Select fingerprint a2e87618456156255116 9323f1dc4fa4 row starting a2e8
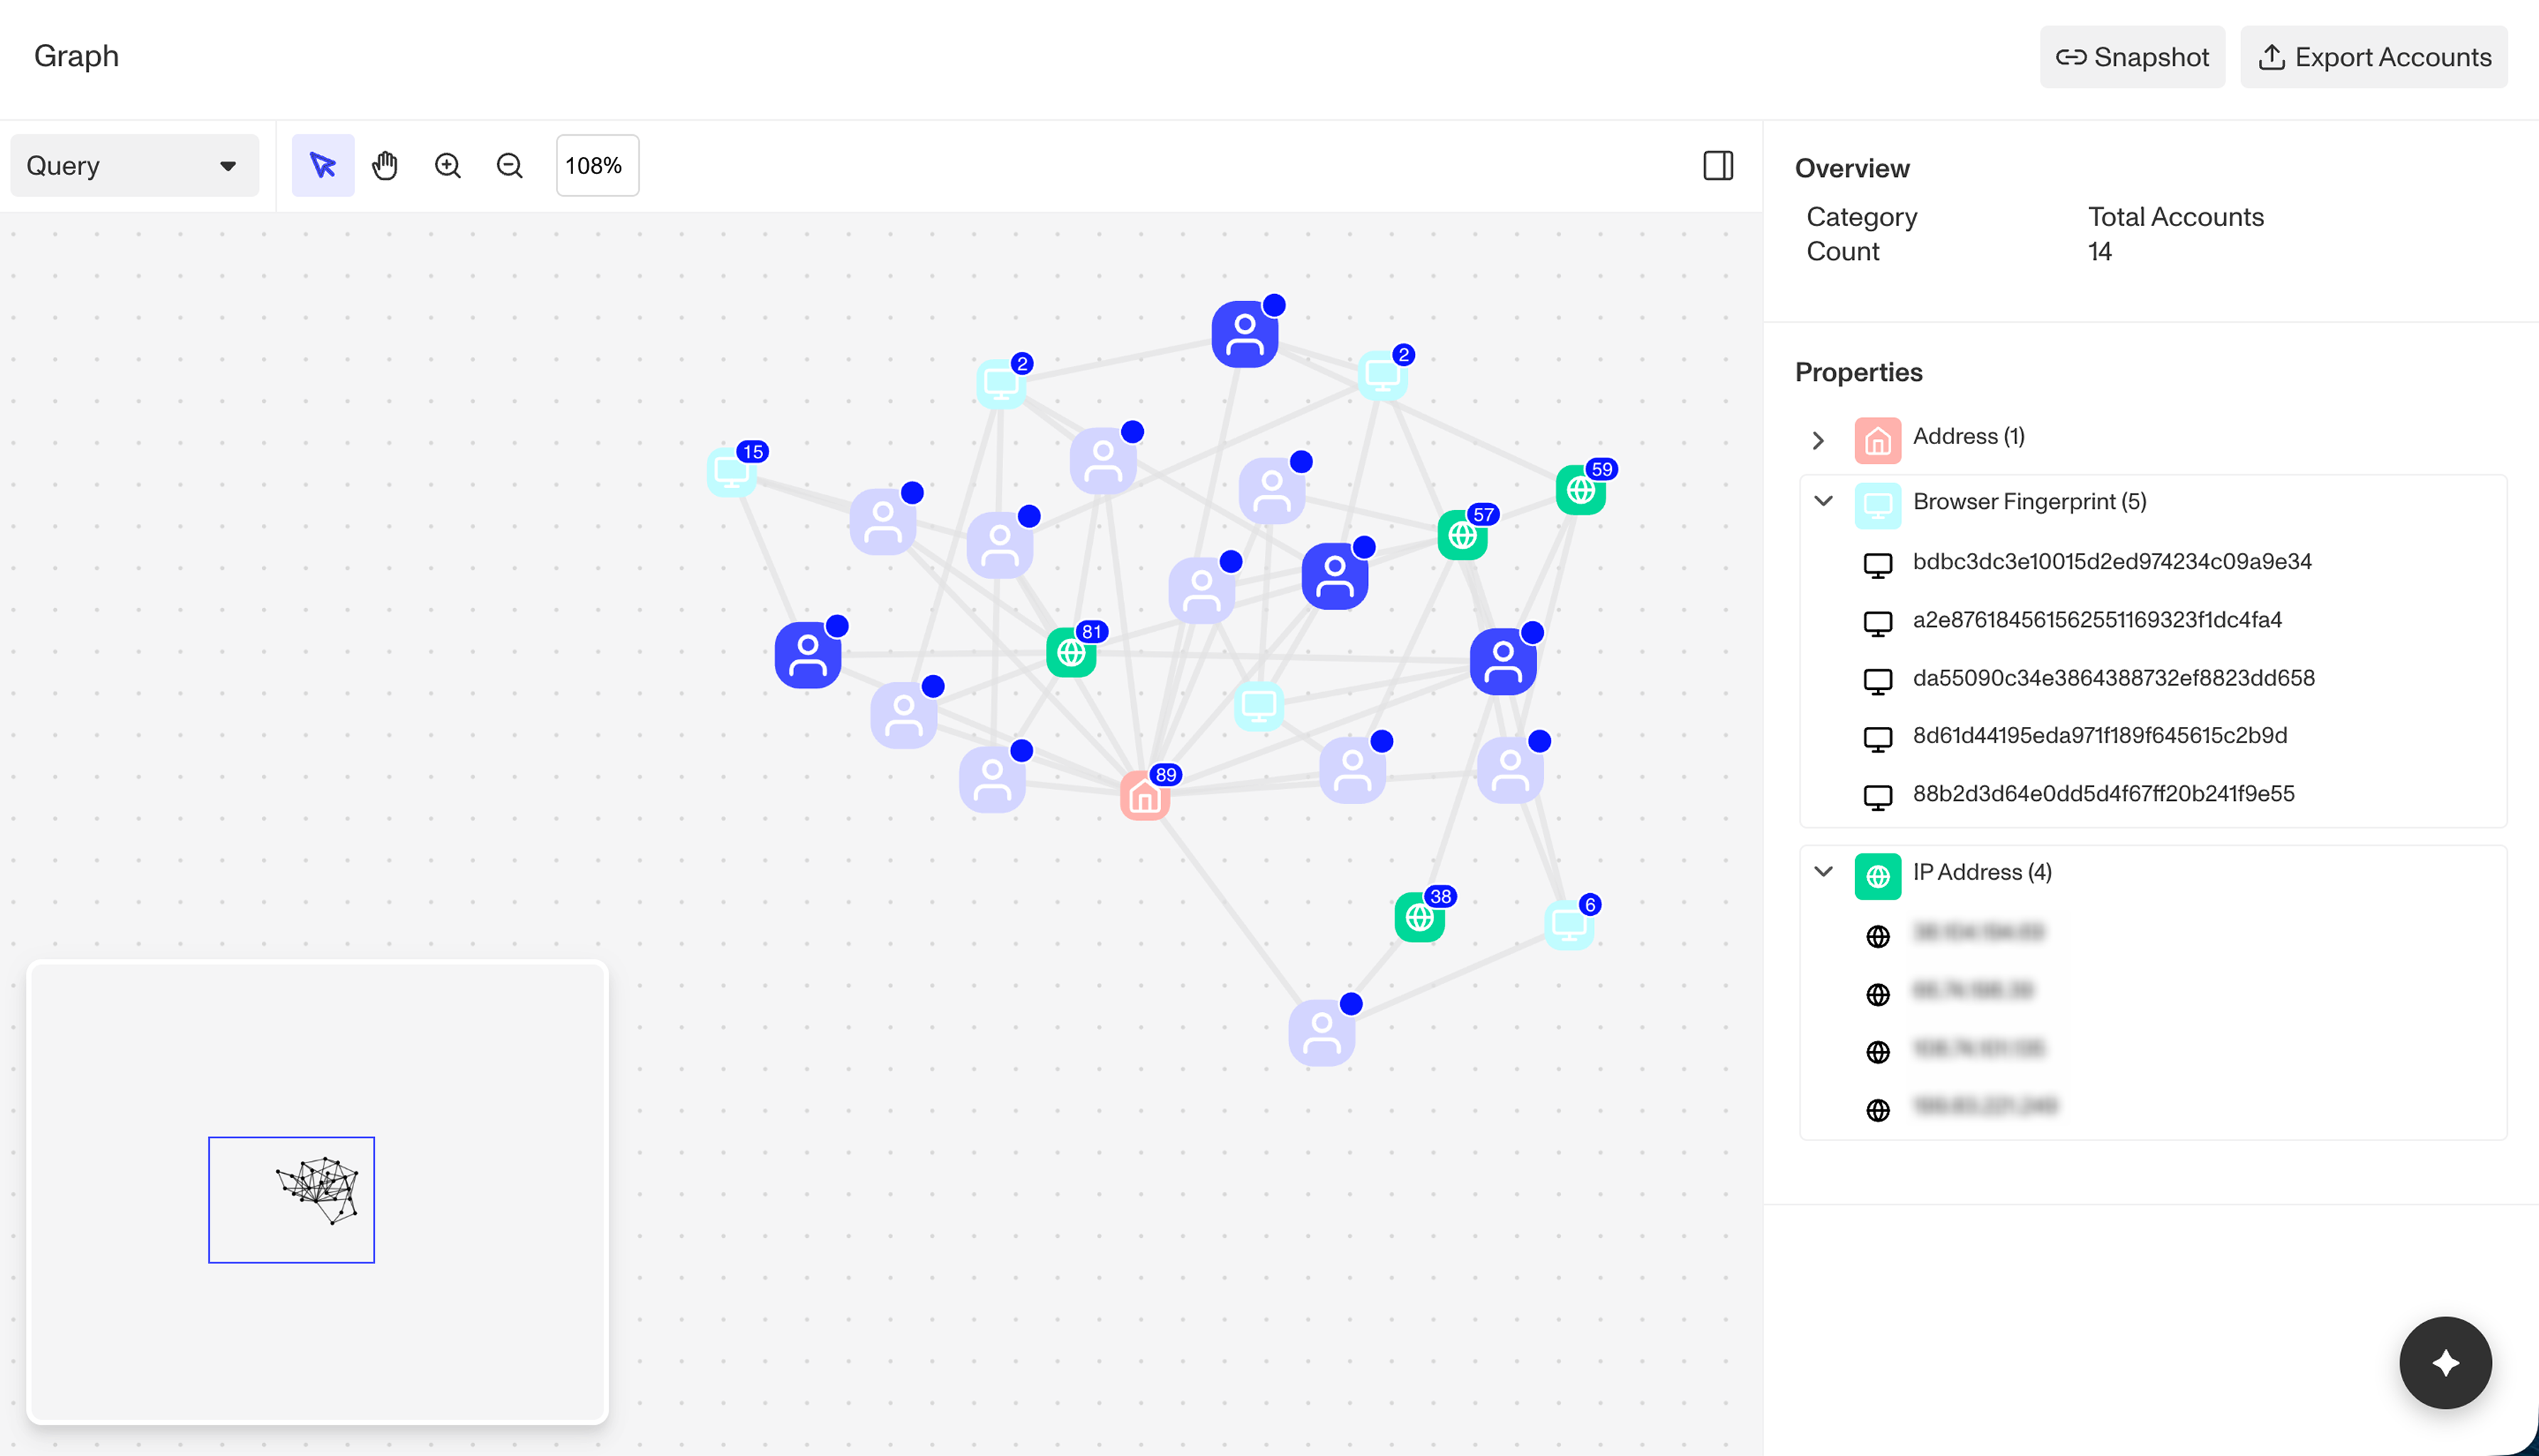The image size is (2539, 1456). (x=2097, y=620)
